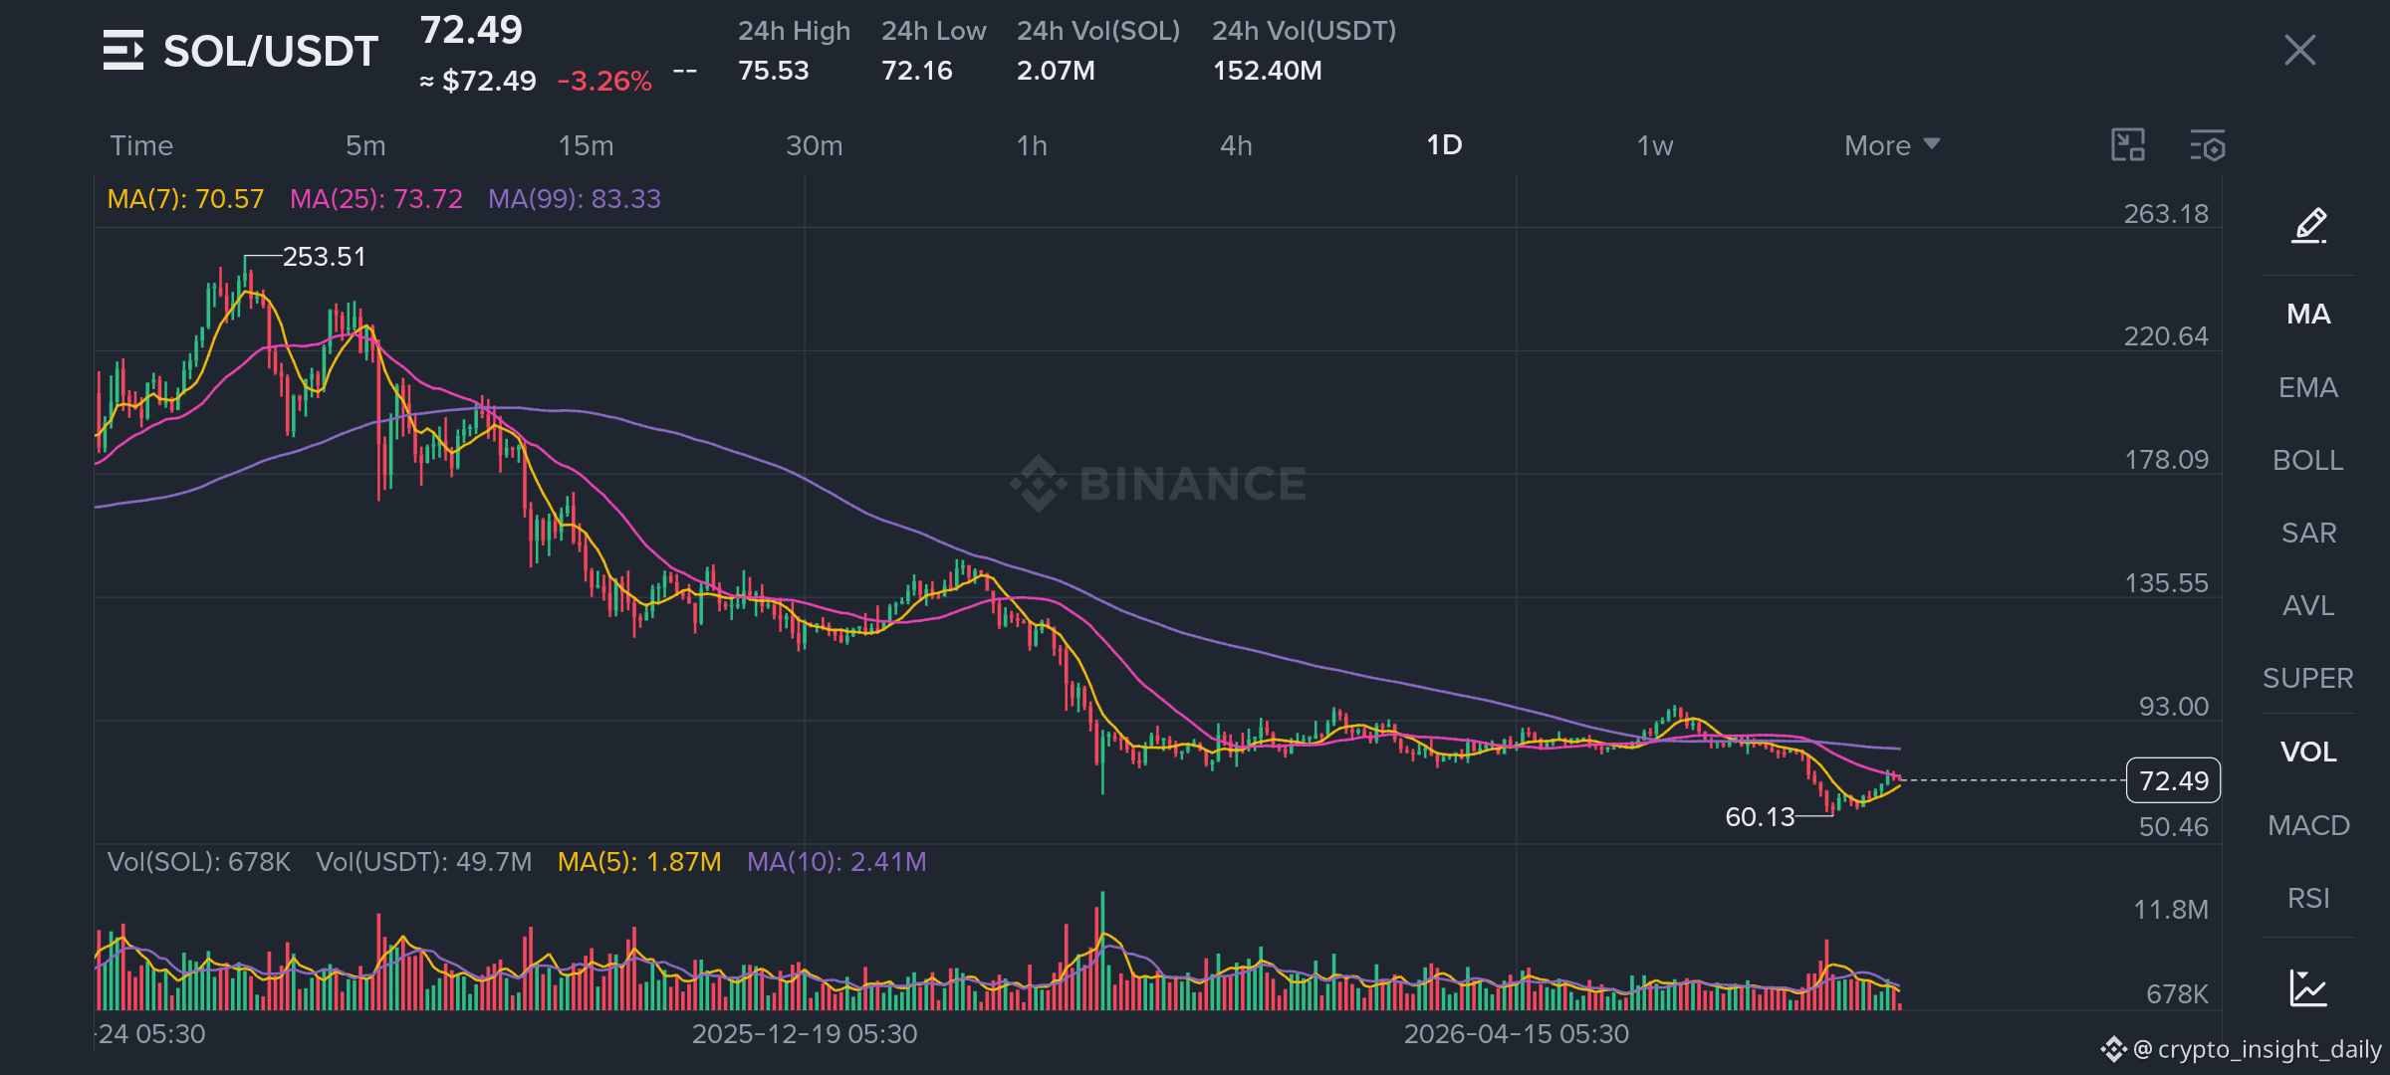Click the 24h Low value 72.16
This screenshot has width=2390, height=1075.
[917, 71]
